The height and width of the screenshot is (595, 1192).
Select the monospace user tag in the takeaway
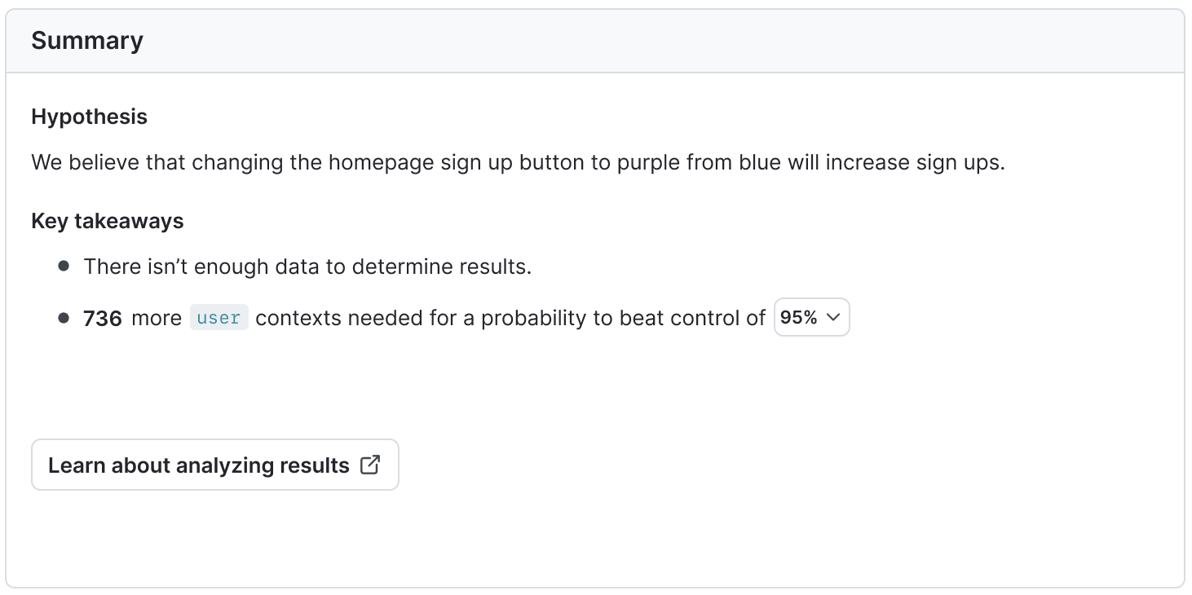click(x=219, y=318)
